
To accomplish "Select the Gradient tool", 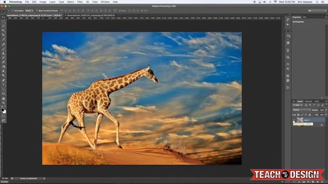I will (x=3, y=67).
